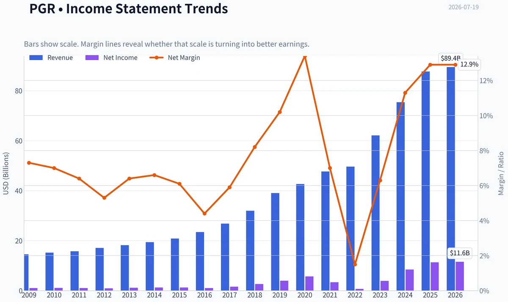The width and height of the screenshot is (508, 302).
Task: Click the 2021 x-axis year label
Action: pos(330,295)
